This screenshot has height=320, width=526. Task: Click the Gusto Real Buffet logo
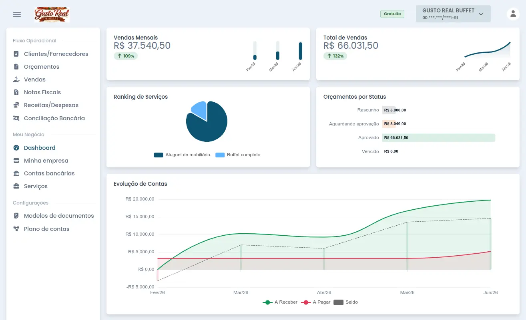click(x=52, y=15)
